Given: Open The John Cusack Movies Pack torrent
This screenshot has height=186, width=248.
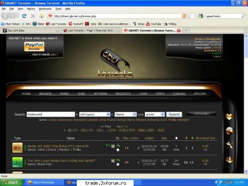Looking at the screenshot, I should 61,160.
